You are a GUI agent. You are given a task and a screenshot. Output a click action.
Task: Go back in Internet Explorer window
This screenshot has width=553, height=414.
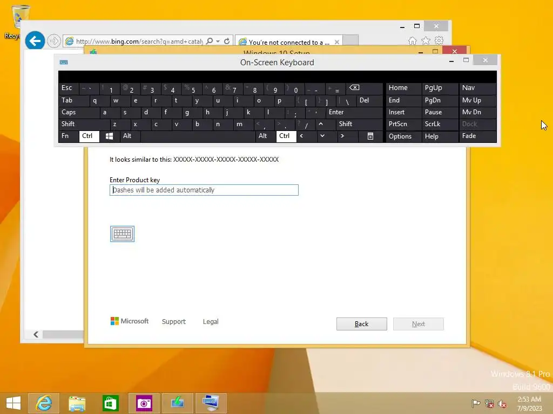(35, 41)
